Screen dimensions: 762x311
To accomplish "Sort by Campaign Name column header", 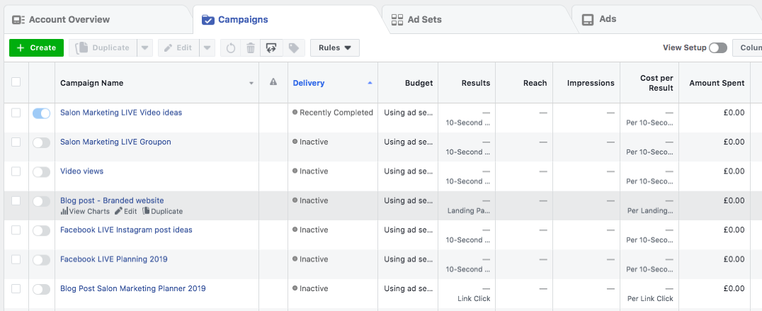I will coord(92,83).
